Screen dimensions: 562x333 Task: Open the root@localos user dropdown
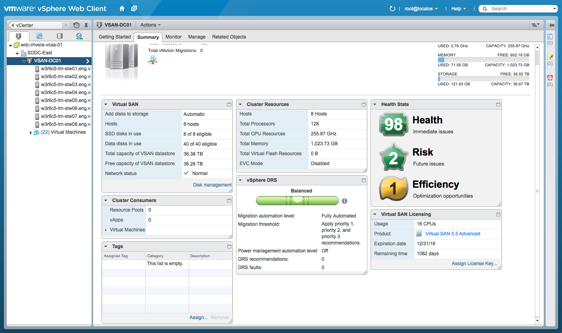421,9
